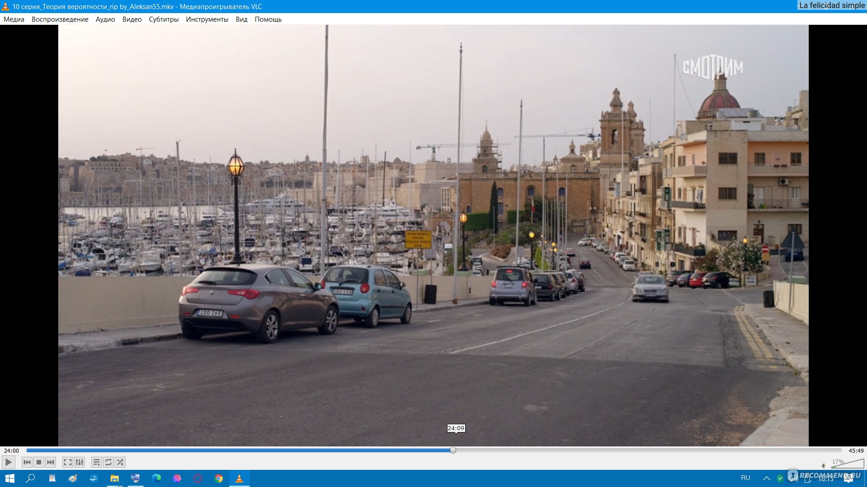This screenshot has height=487, width=867.
Task: Switch to VLC taskbar icon
Action: pyautogui.click(x=239, y=478)
